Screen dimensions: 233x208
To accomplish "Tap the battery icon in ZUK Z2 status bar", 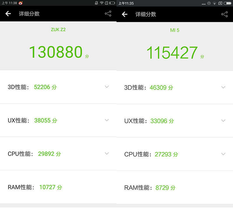I will 112,3.
